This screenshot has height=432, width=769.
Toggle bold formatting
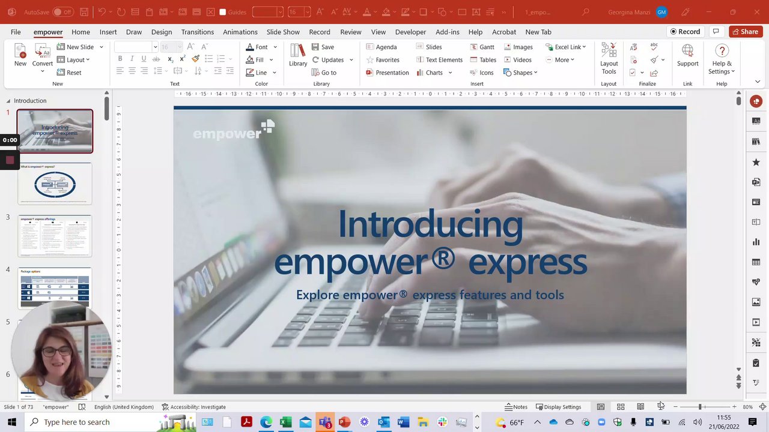pos(120,59)
